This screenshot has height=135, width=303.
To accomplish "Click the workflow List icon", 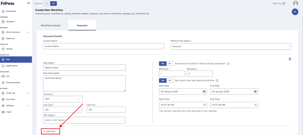I will (x=3, y=59).
